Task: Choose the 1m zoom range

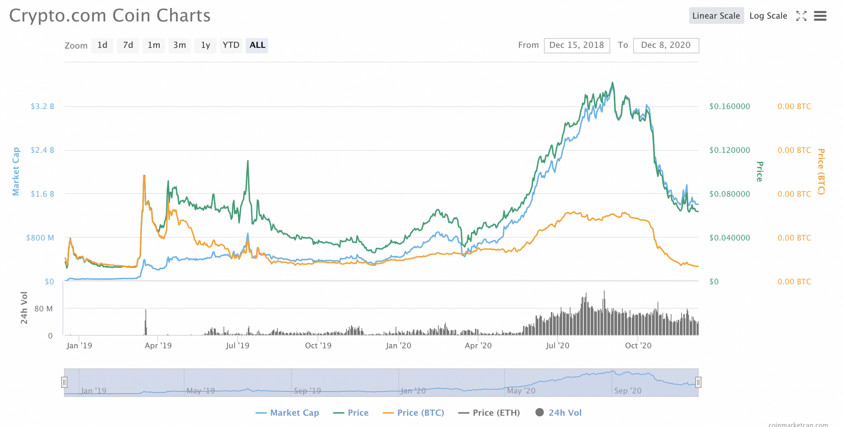Action: 154,45
